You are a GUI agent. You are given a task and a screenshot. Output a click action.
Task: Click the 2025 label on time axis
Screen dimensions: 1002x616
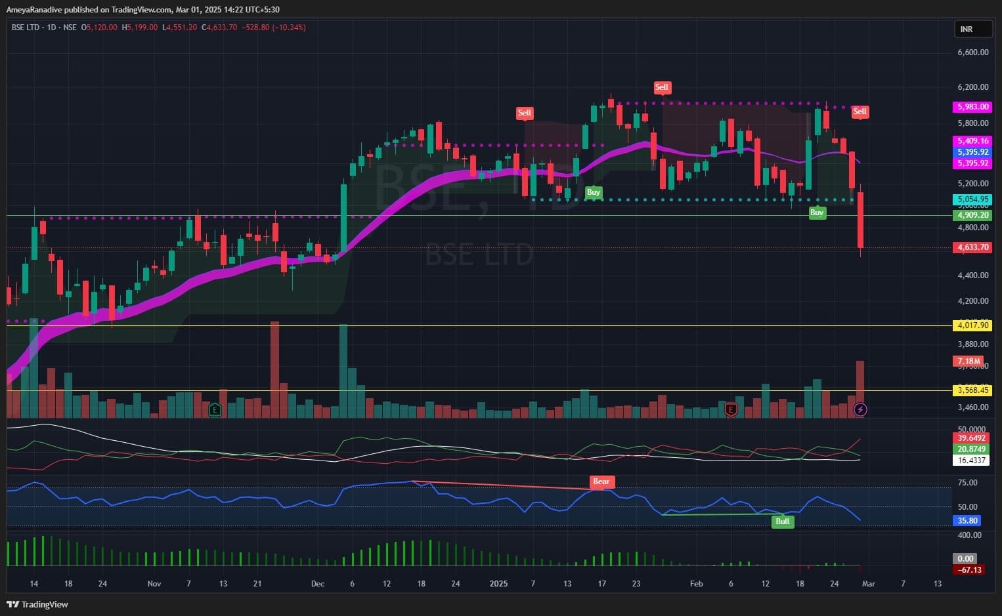click(498, 584)
